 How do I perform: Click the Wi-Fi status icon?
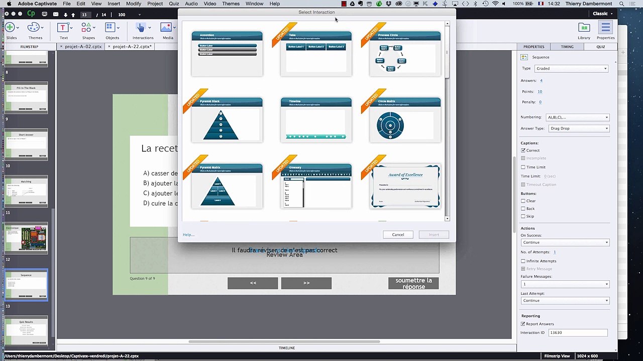point(495,4)
